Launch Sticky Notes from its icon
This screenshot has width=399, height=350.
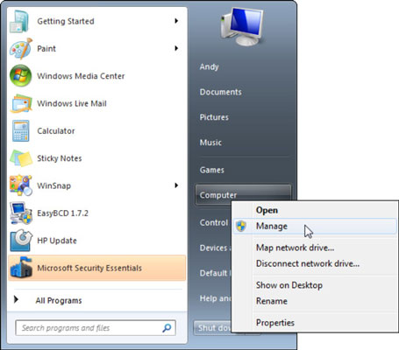(21, 158)
